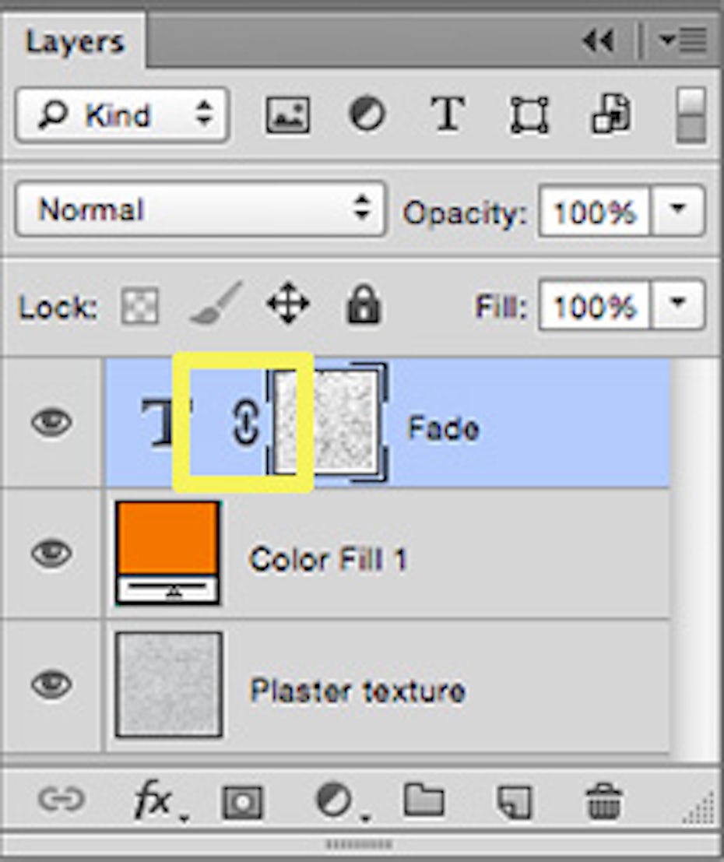
Task: Filter layers by smart object icon
Action: coord(610,115)
